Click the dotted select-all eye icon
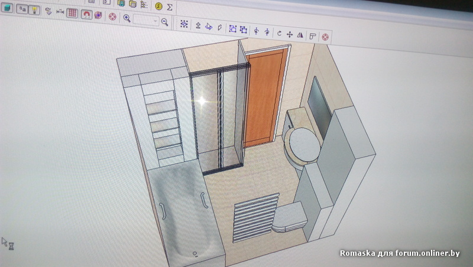This screenshot has width=473, height=267. [x=184, y=24]
